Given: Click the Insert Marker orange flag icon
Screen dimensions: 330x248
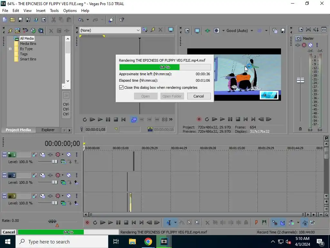Looking at the screenshot, I should click(x=256, y=222).
